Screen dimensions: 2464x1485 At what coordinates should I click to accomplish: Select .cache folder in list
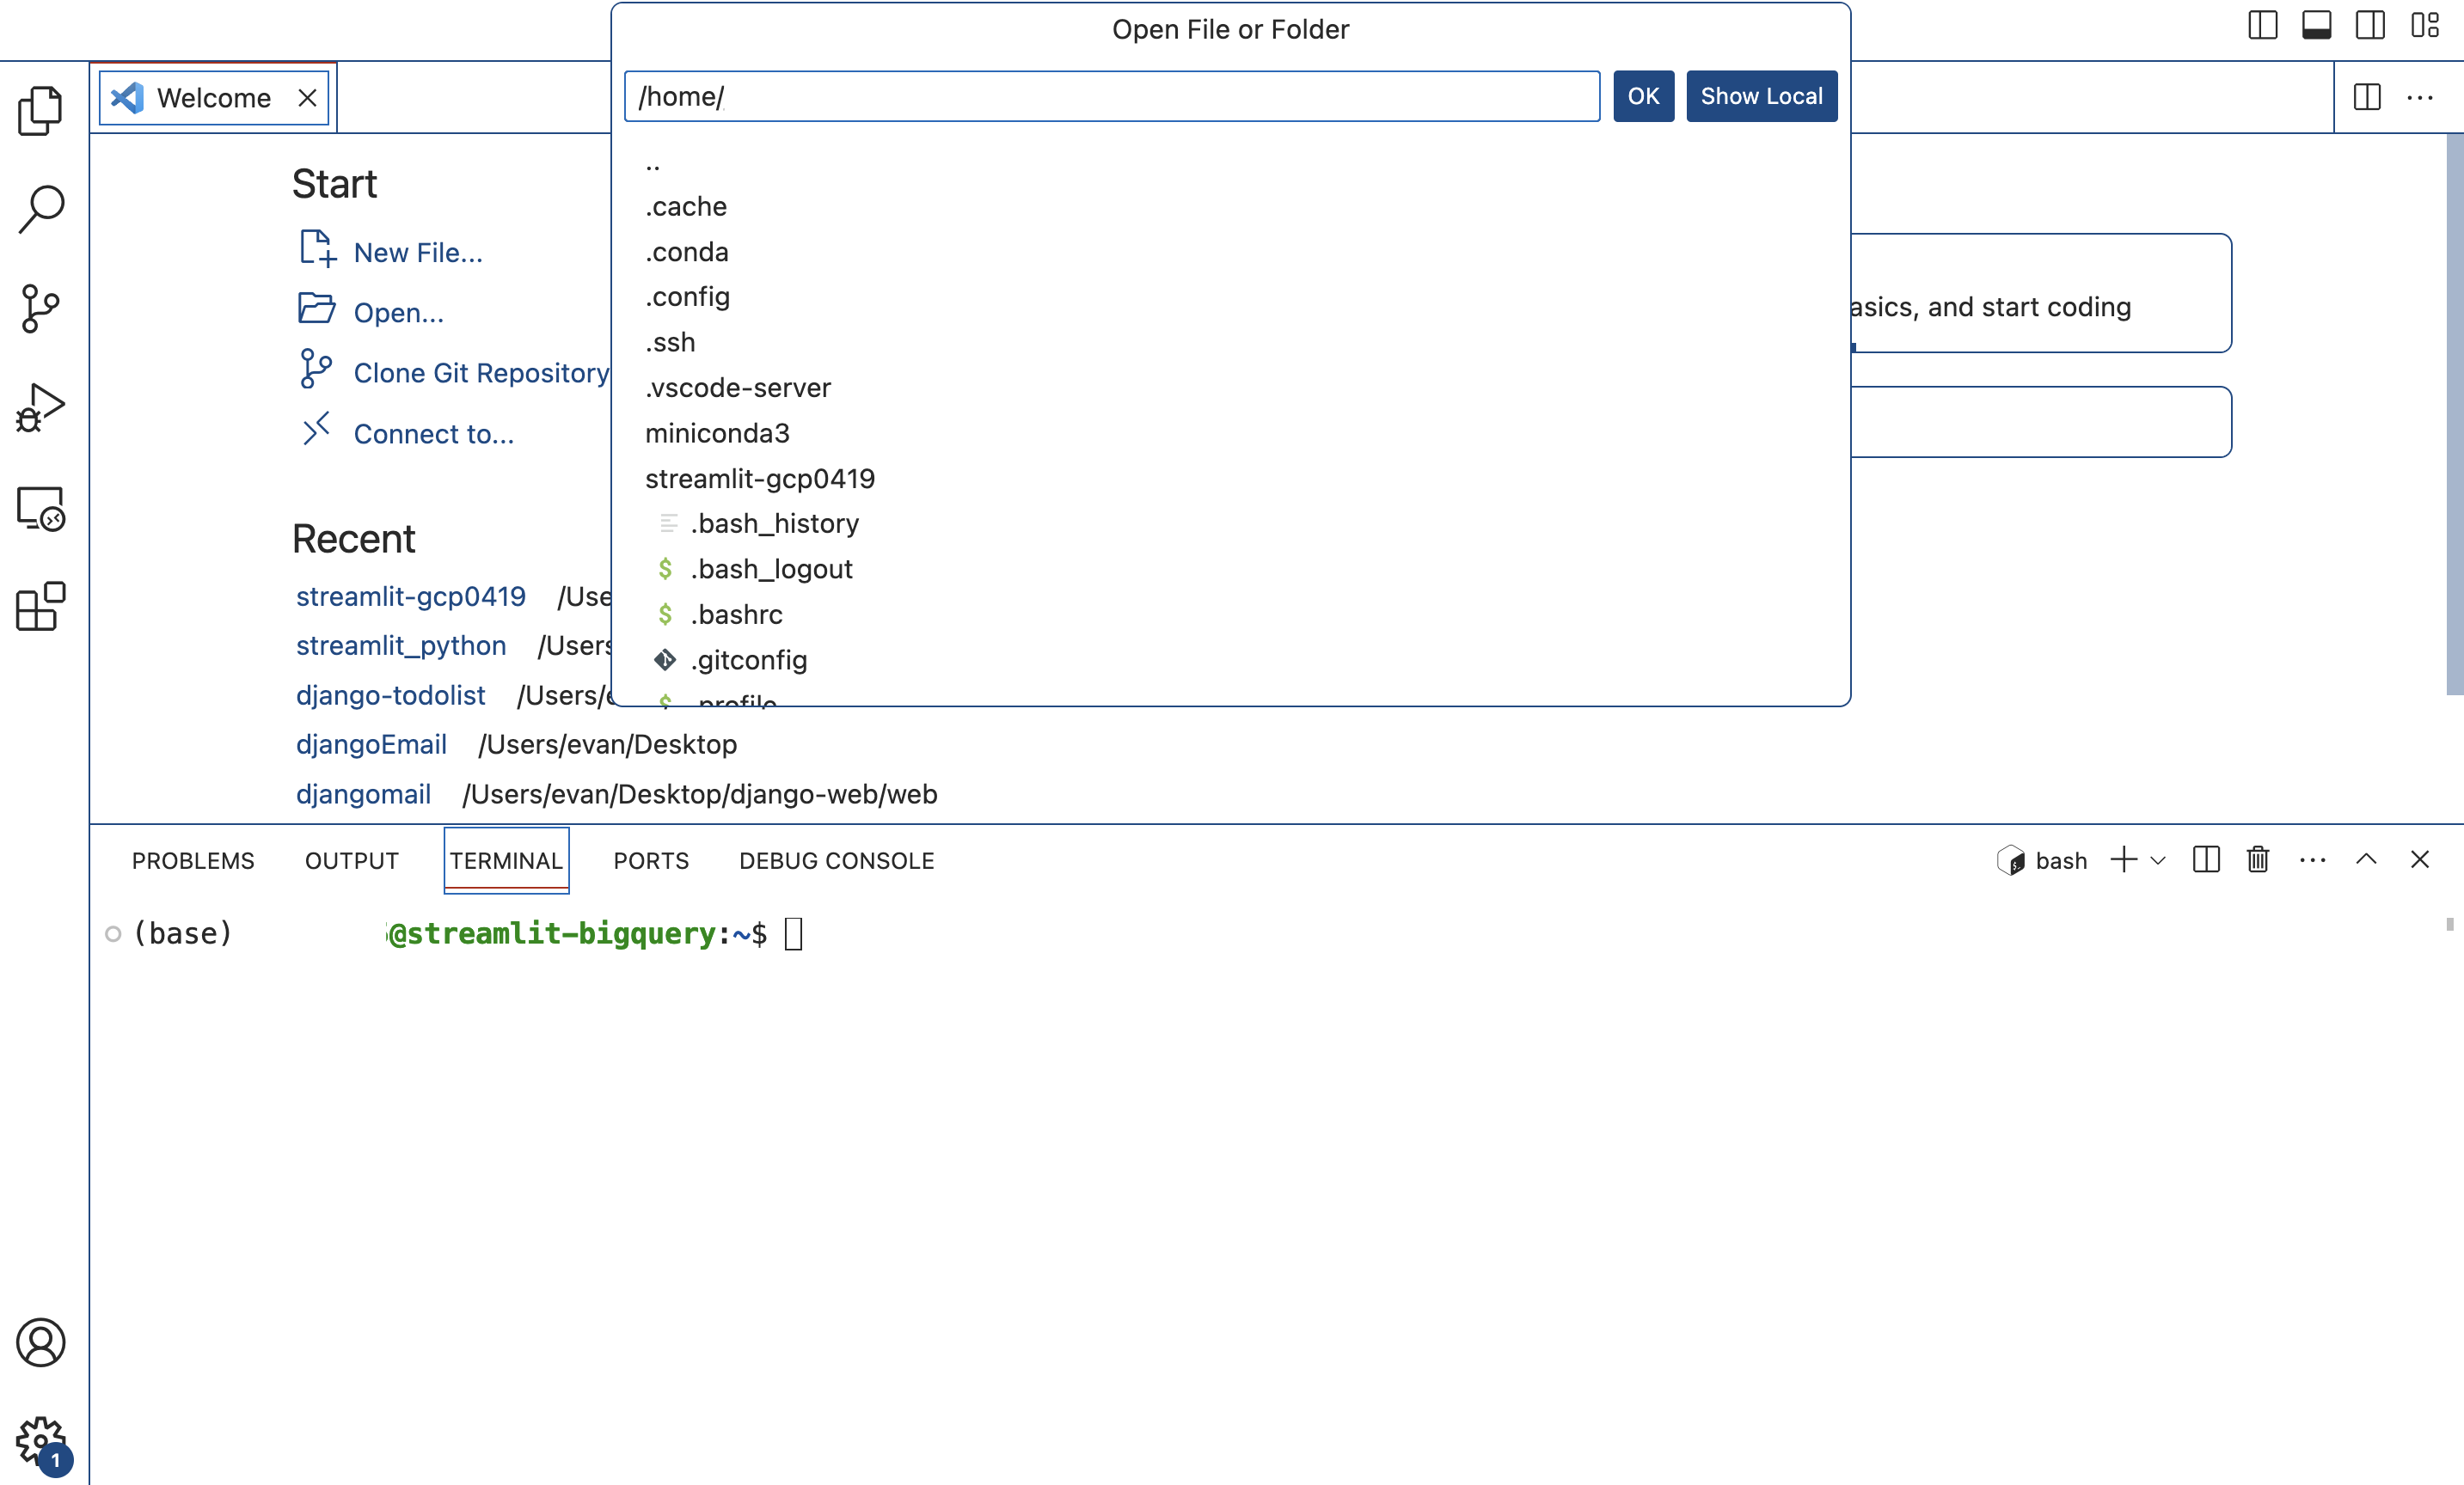coord(1230,207)
